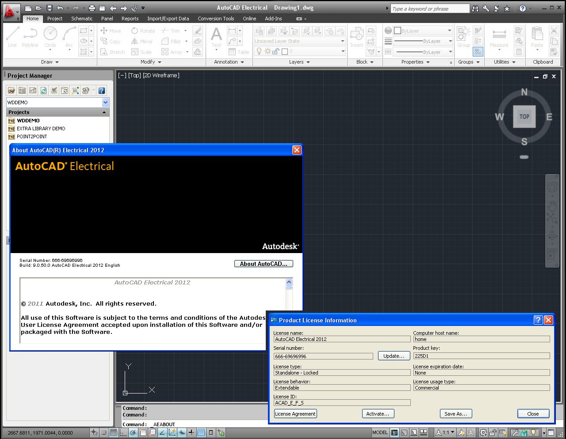Open the Import/Export Data tab
The height and width of the screenshot is (439, 566).
point(168,19)
